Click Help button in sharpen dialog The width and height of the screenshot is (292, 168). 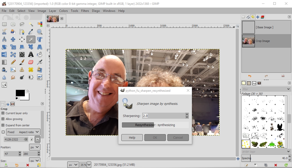132,137
